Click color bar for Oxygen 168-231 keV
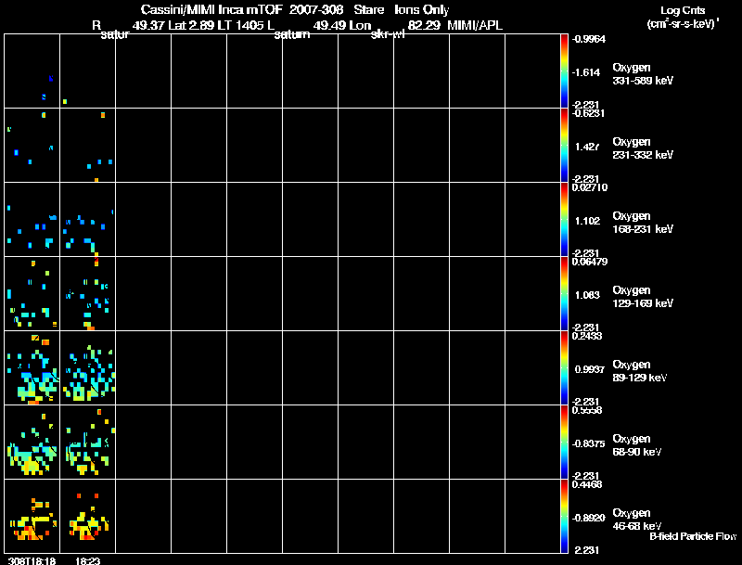Screen dimensions: 742x565 564,220
